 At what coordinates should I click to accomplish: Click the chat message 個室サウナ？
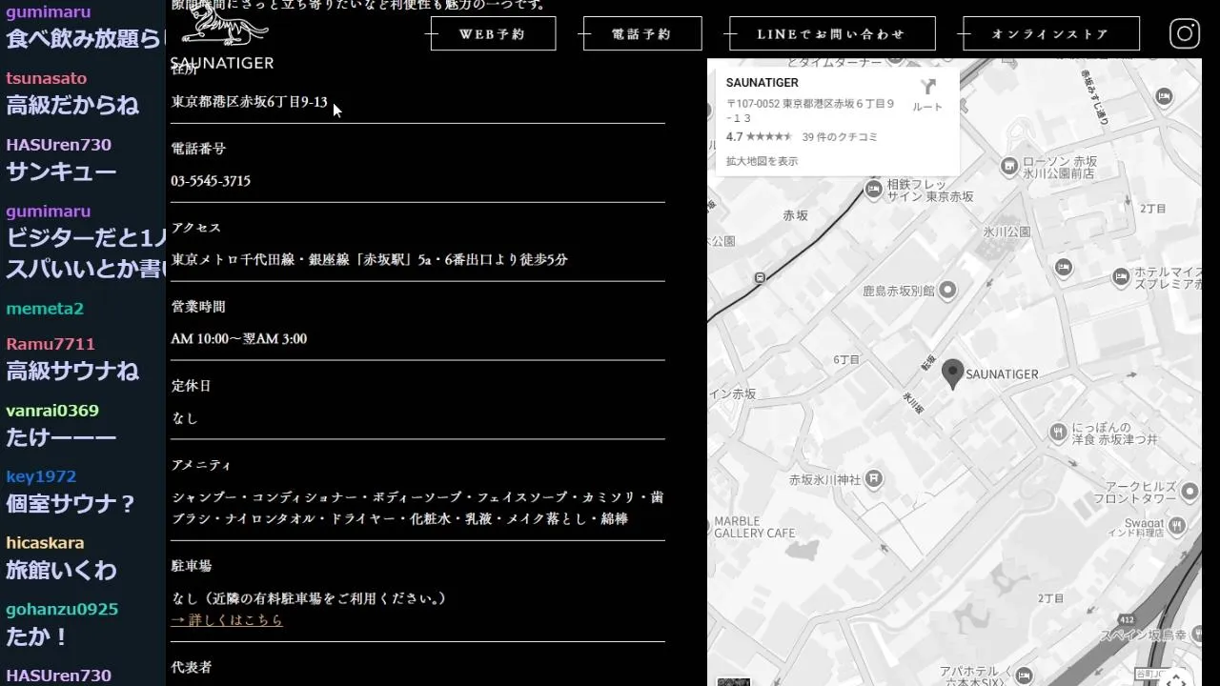[71, 503]
